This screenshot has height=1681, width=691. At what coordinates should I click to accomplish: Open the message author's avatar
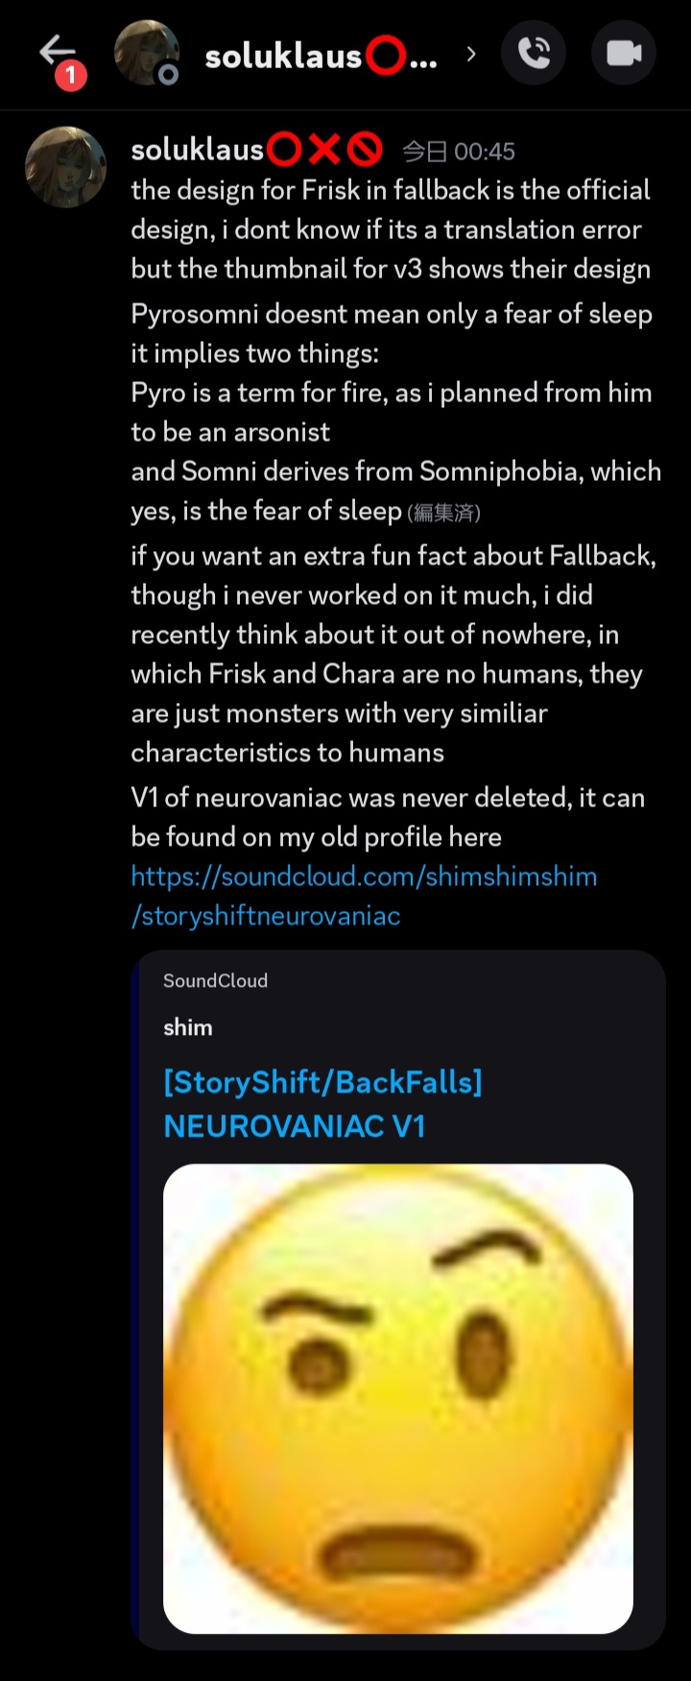click(x=65, y=167)
